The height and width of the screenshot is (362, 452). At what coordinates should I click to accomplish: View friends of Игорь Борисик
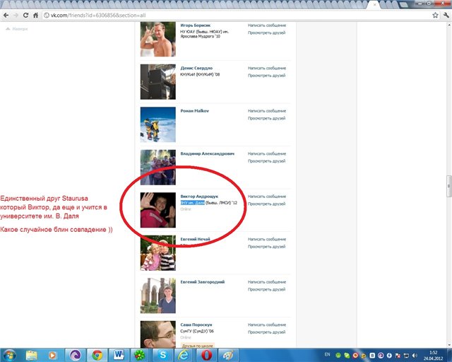267,33
